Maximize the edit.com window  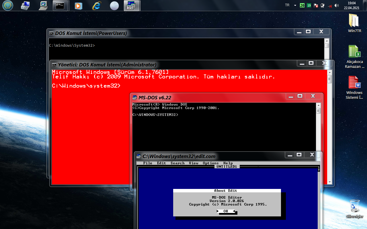(x=299, y=155)
